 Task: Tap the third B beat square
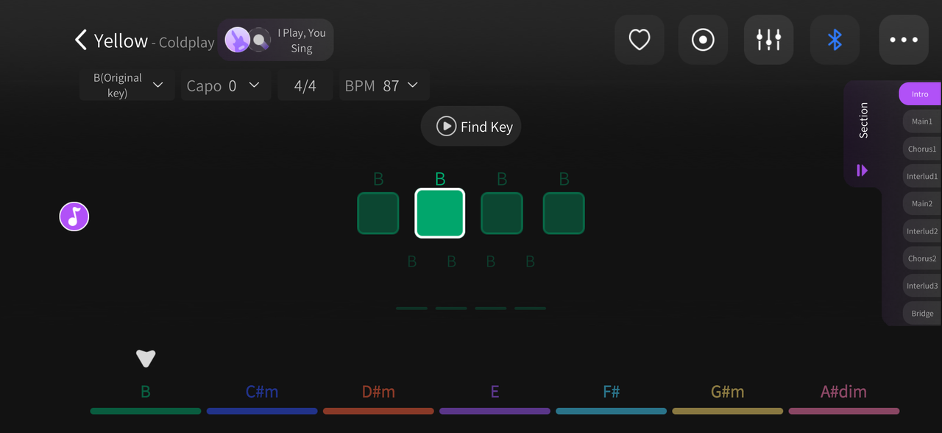[x=502, y=214]
